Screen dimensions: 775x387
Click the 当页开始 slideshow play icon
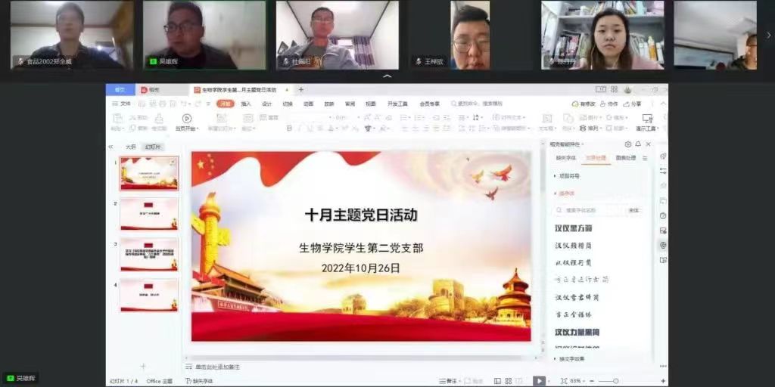[186, 119]
